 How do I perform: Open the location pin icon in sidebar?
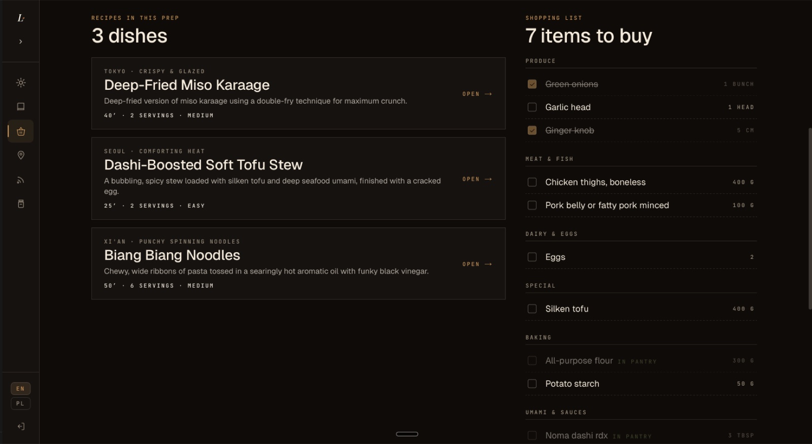coord(21,155)
